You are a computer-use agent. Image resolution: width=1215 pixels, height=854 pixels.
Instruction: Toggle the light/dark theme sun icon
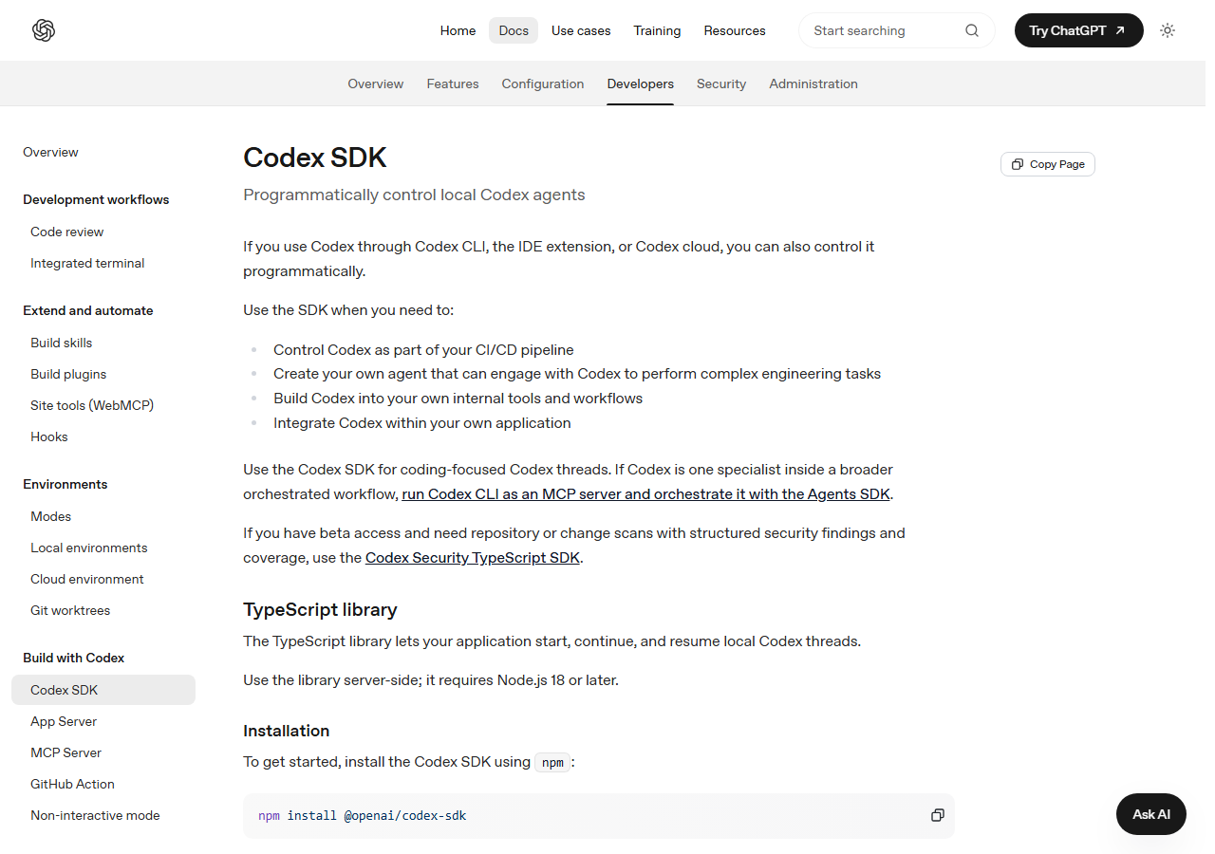pyautogui.click(x=1168, y=30)
